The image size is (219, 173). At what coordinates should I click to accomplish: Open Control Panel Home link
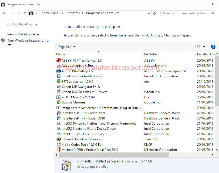[x=22, y=24]
